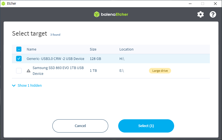Image resolution: width=222 pixels, height=140 pixels.
Task: Toggle the select-all checkbox in header
Action: pyautogui.click(x=19, y=49)
